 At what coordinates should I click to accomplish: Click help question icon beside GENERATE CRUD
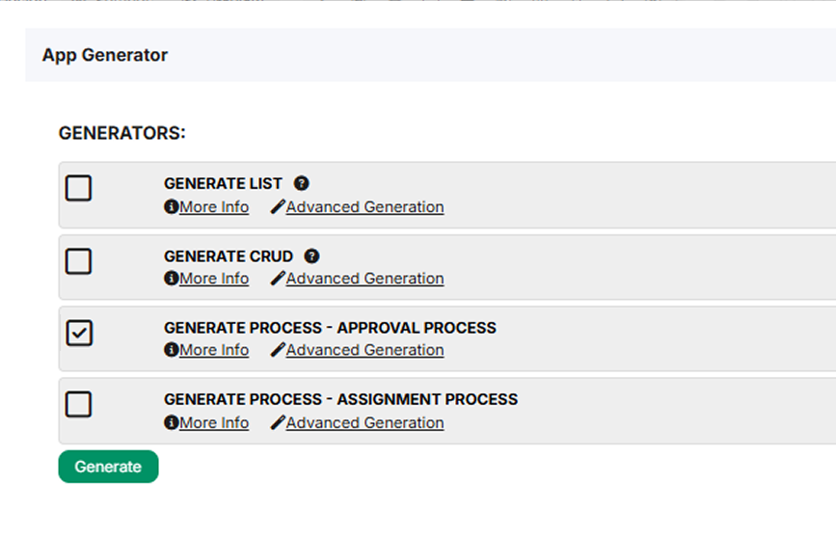coord(311,256)
